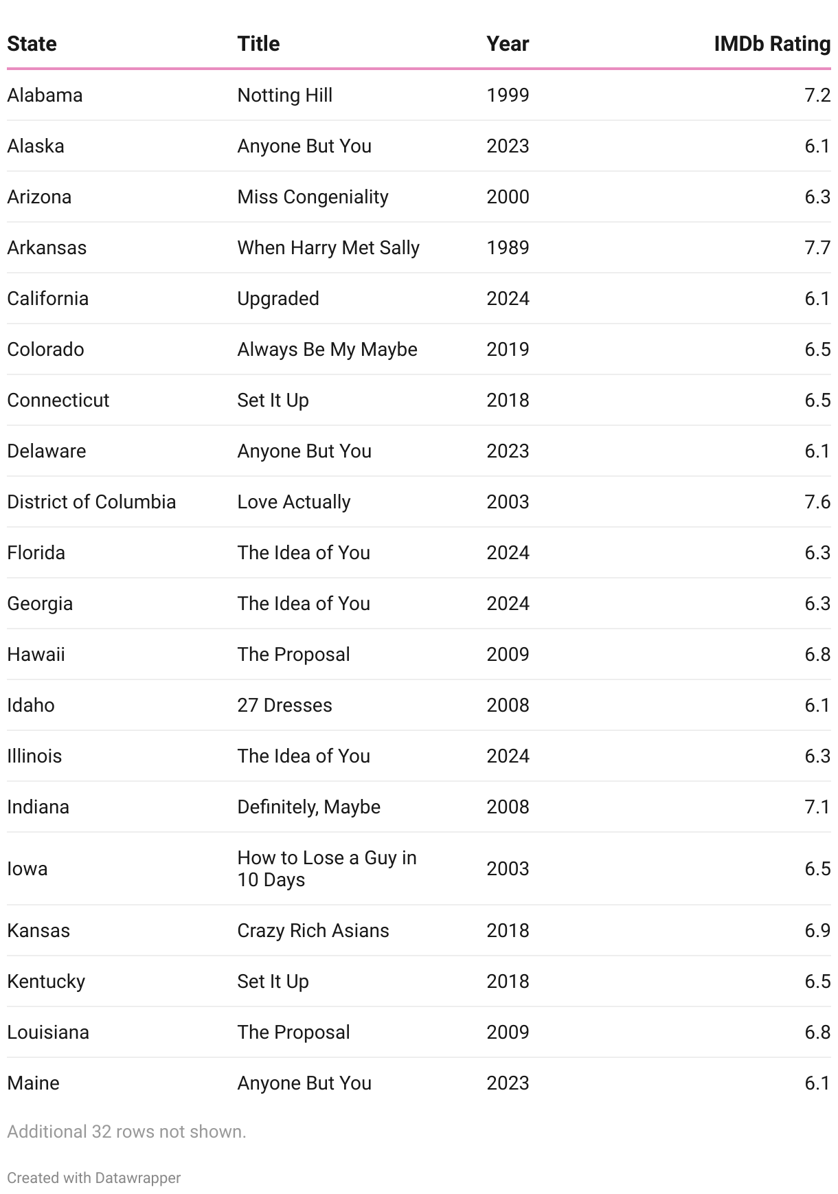Click the Hawaii state cell
838x1194 pixels.
point(36,654)
